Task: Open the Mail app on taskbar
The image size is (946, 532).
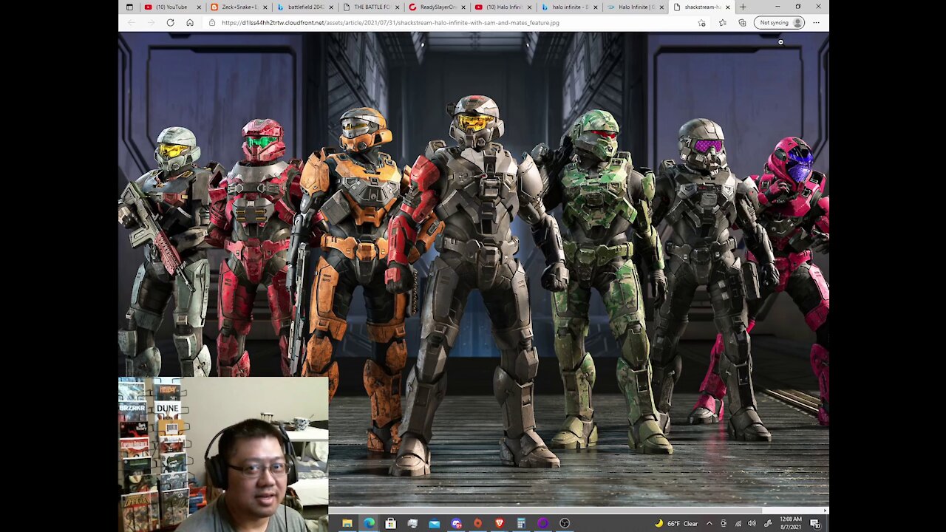Action: 434,523
